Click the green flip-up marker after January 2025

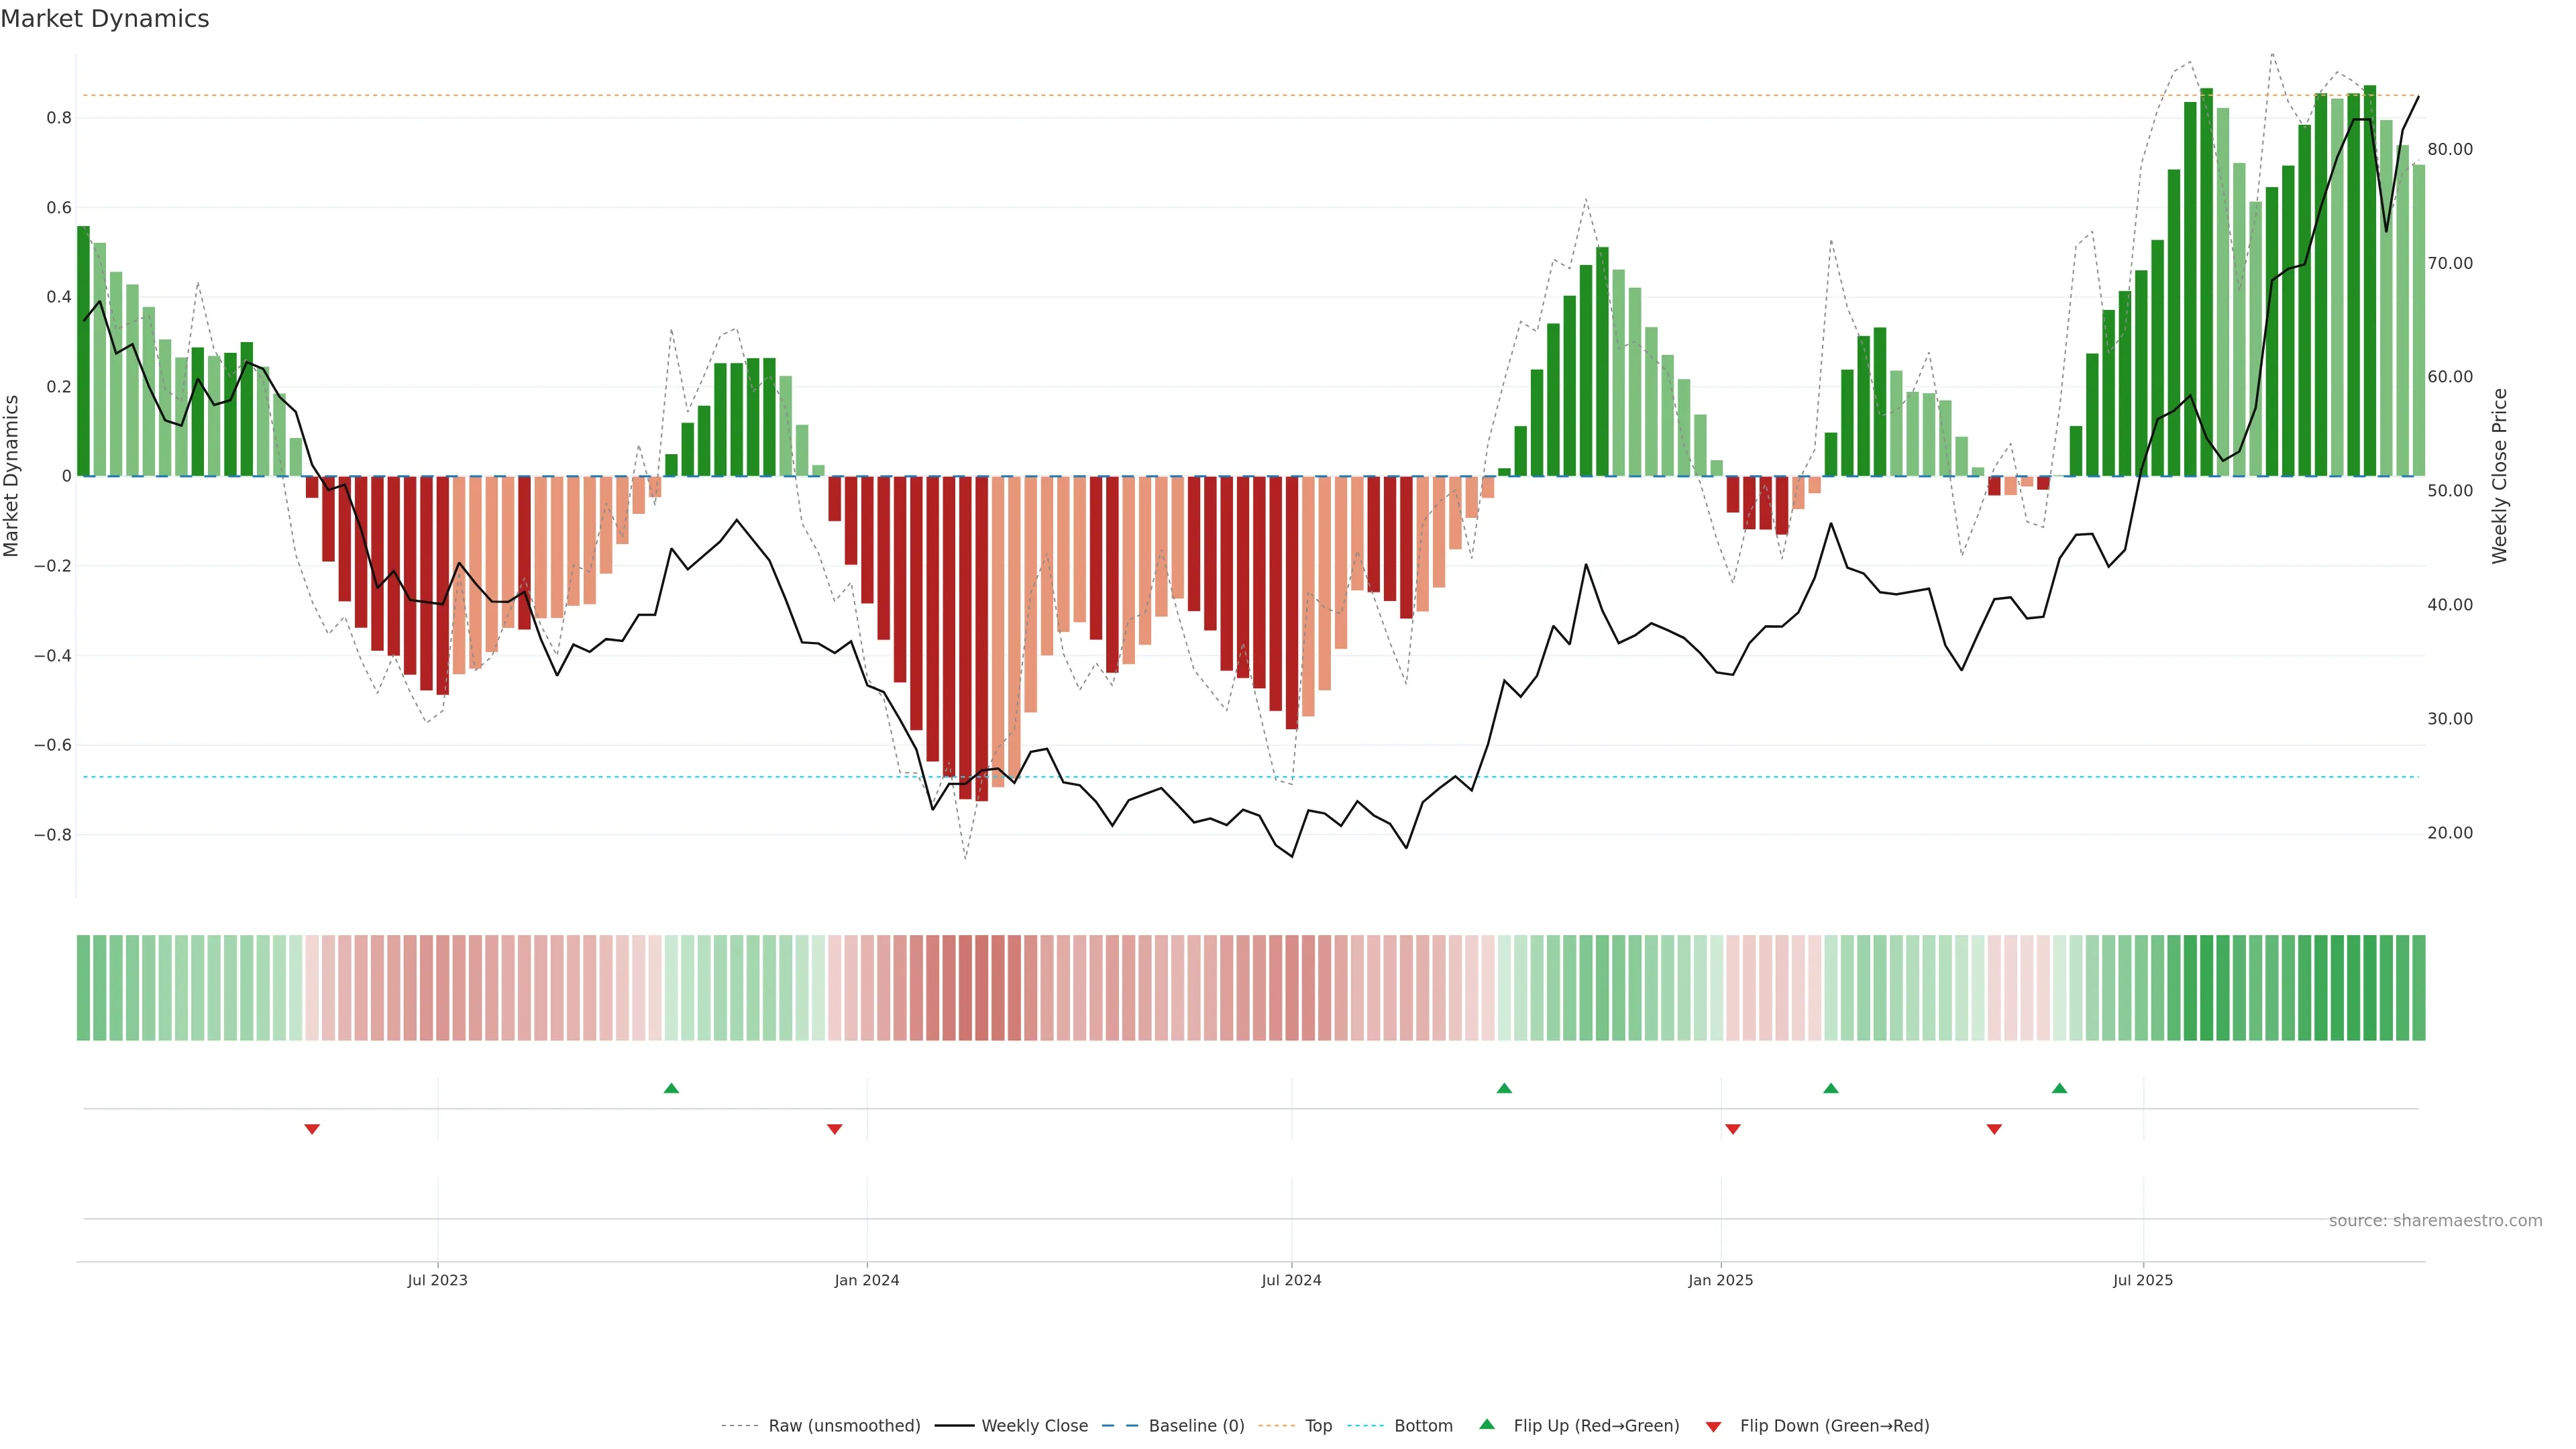point(1830,1088)
